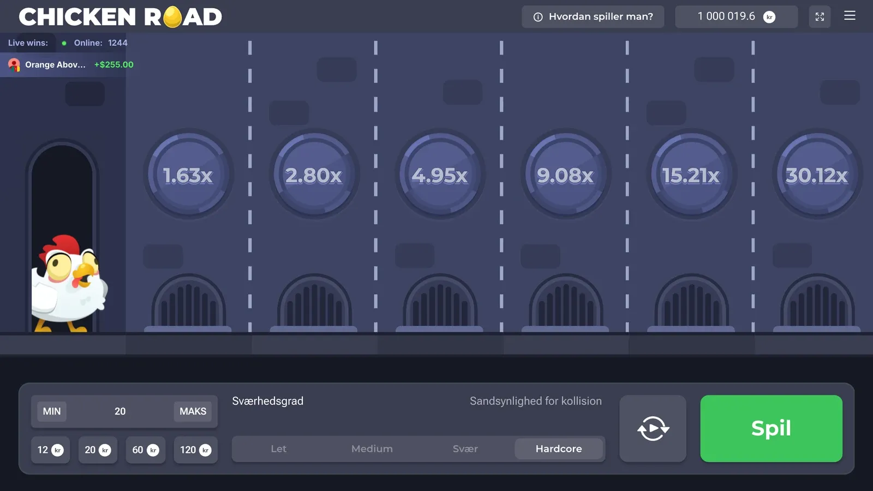Select Medium difficulty
This screenshot has width=873, height=491.
click(372, 449)
